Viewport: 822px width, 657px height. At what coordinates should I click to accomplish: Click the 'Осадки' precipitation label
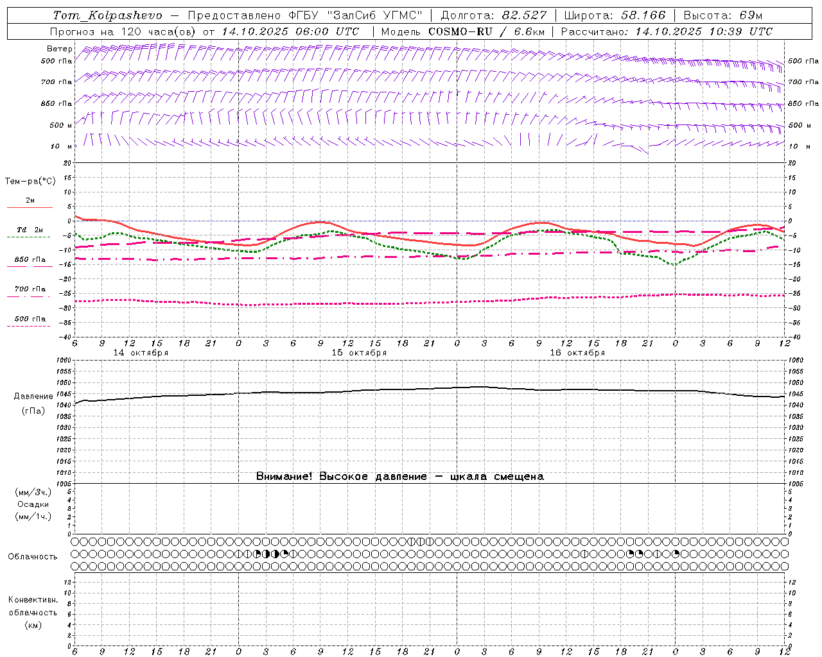[33, 504]
